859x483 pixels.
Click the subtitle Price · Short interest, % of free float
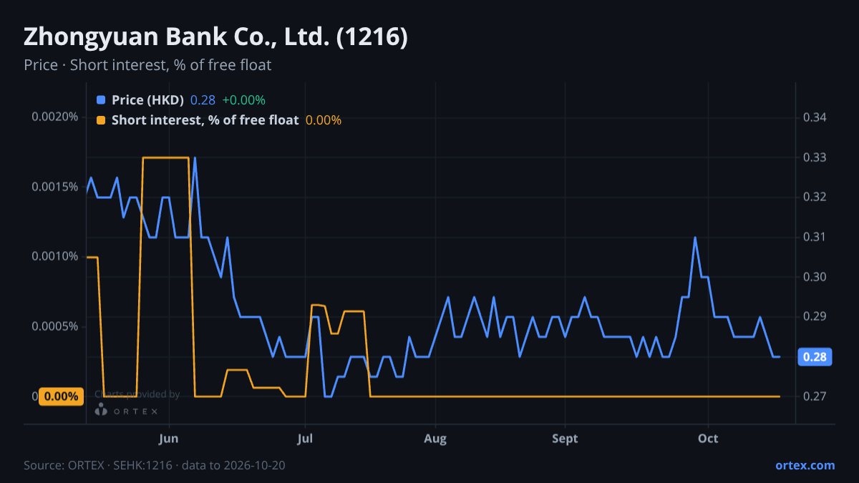147,65
